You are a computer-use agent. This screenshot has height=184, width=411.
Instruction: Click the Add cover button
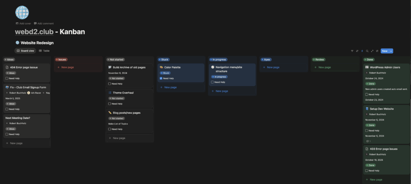[23, 23]
